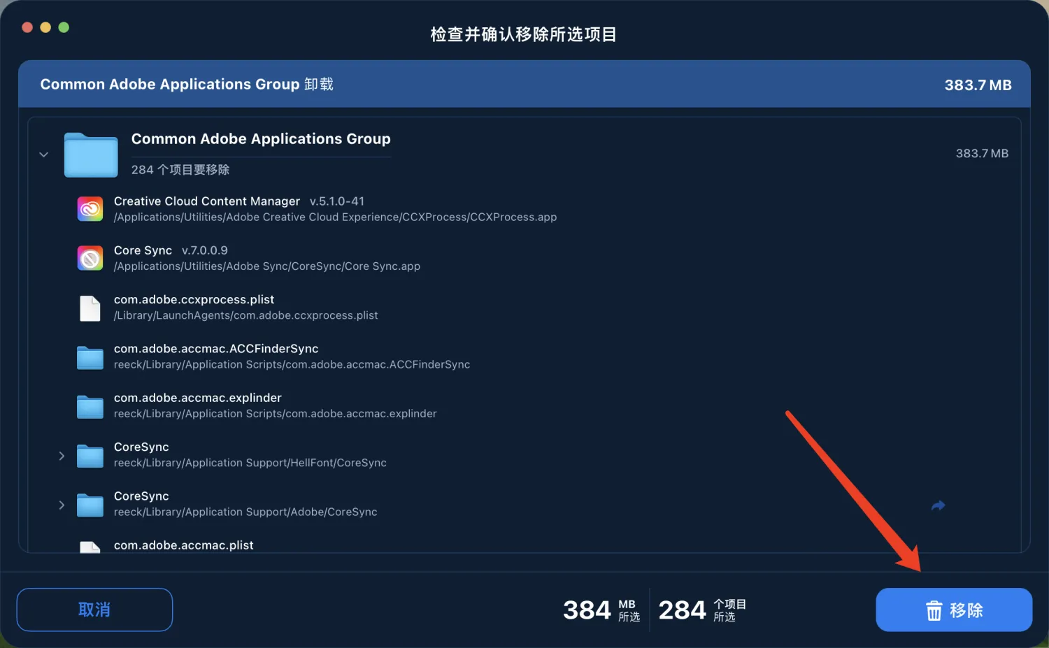Viewport: 1049px width, 648px height.
Task: Click the Common Adobe Applications Group 卸载 header
Action: pyautogui.click(x=187, y=84)
